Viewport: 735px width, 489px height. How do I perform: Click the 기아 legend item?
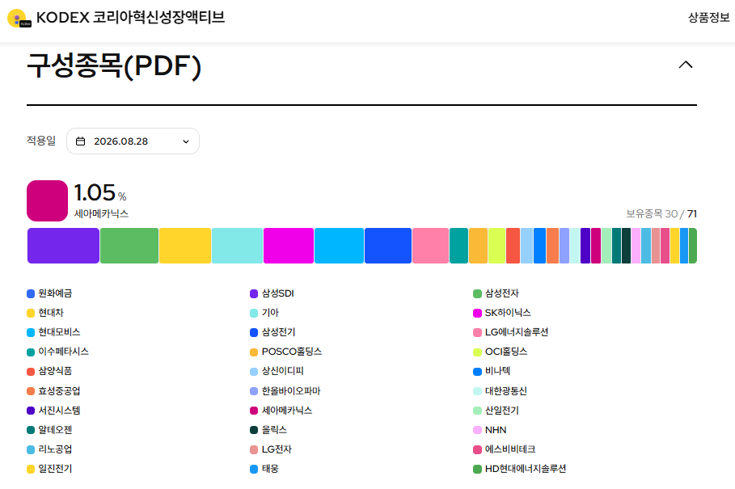click(264, 313)
